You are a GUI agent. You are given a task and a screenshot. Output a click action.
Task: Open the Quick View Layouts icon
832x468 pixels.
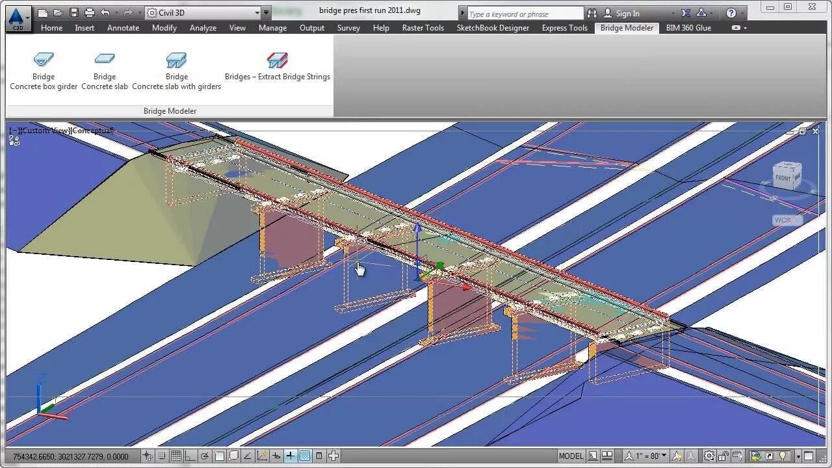tap(593, 456)
